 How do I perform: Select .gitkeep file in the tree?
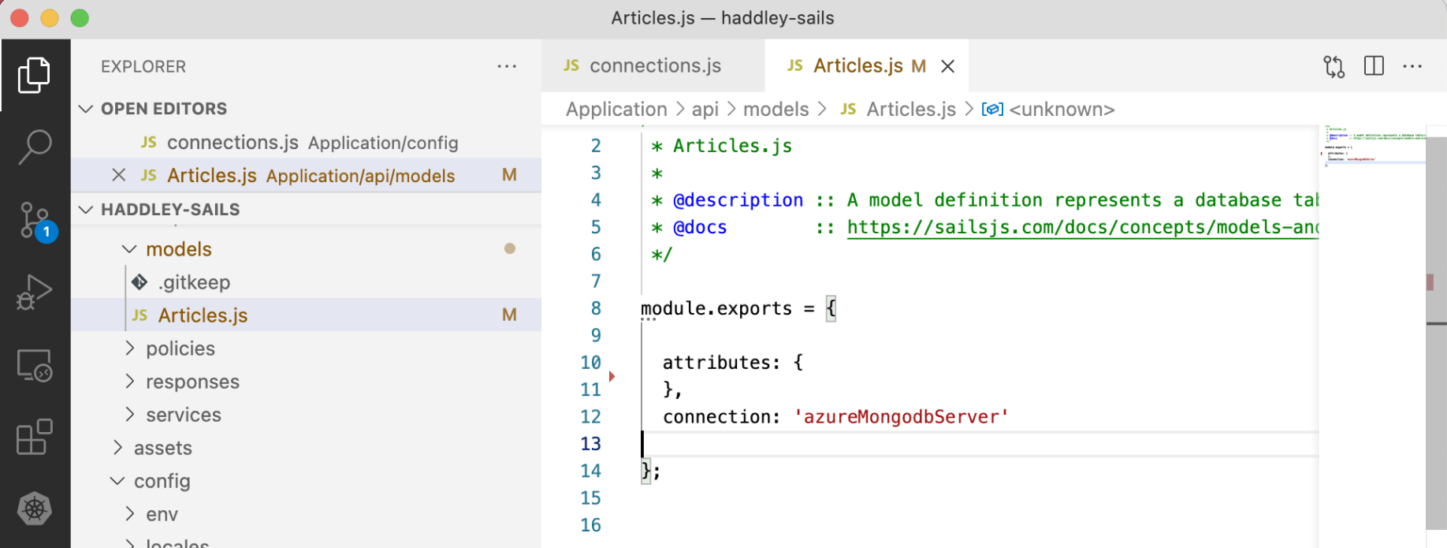194,282
